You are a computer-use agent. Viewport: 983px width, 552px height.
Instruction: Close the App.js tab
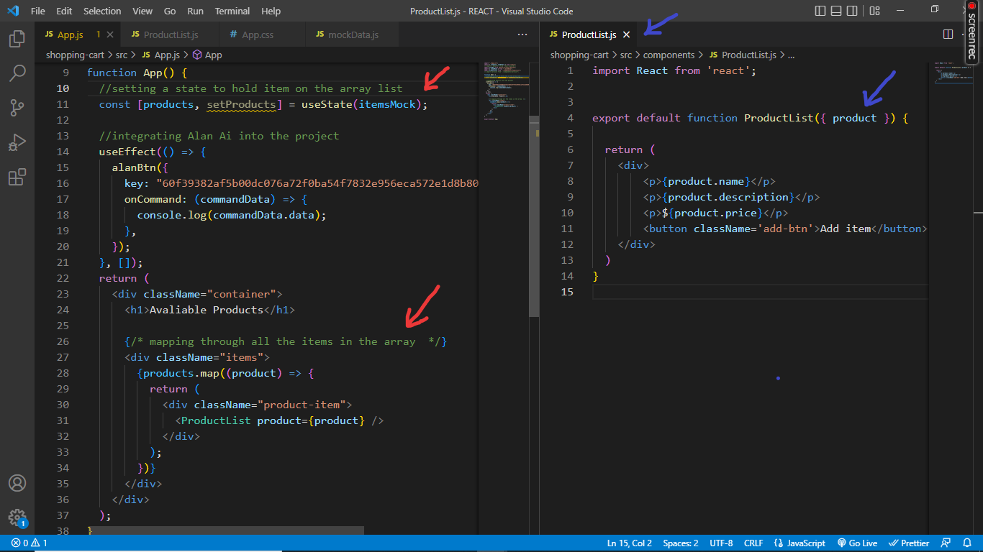click(111, 34)
